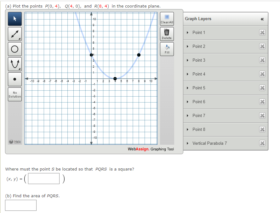Select the circle tool
The height and width of the screenshot is (213, 280).
tap(15, 49)
